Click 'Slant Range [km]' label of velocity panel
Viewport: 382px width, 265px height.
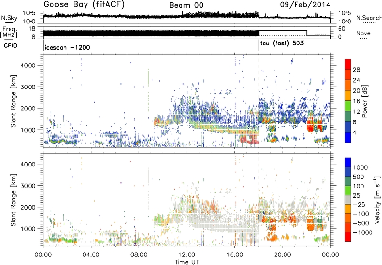[13, 199]
